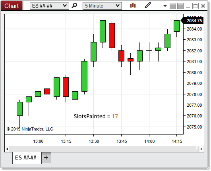Select the pencil drawing tools icon
211x171 pixels.
(x=148, y=6)
